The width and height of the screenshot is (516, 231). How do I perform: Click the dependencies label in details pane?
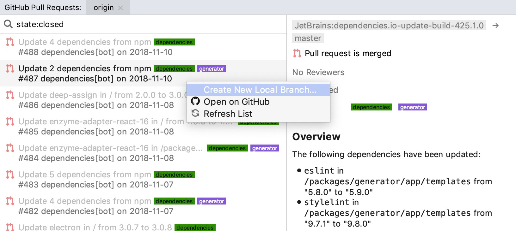[x=371, y=107]
